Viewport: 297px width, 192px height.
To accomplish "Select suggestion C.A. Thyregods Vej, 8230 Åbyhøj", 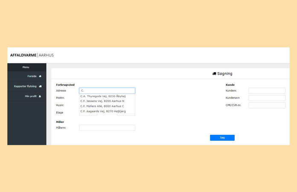I will tap(107, 96).
